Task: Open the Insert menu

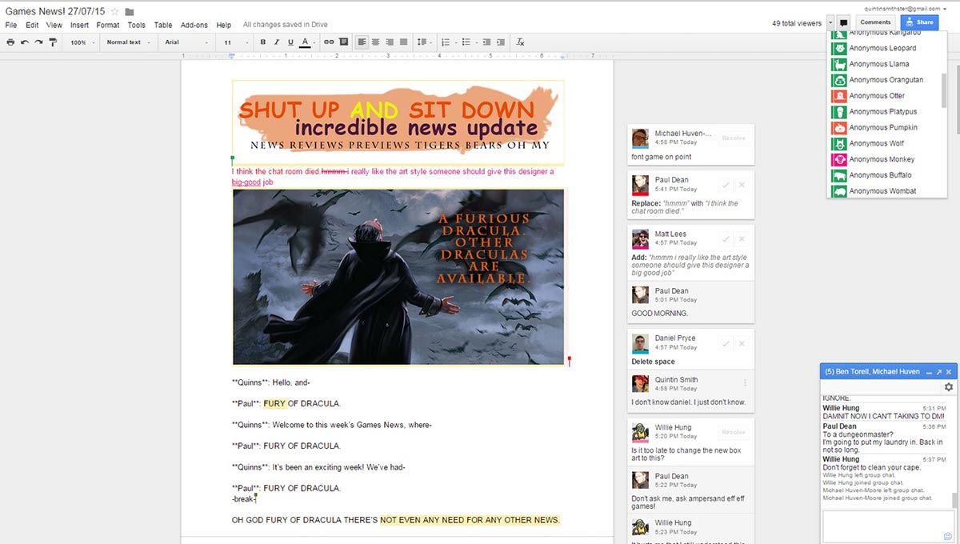Action: pos(79,26)
